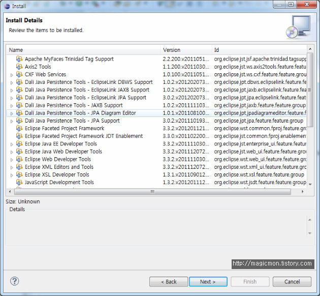Click the horizontal scroll left arrow
Screen dimensions: 320x296
click(x=10, y=192)
